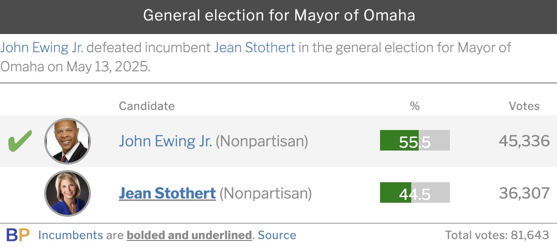Image resolution: width=557 pixels, height=247 pixels.
Task: Click the % column header
Action: 414,106
